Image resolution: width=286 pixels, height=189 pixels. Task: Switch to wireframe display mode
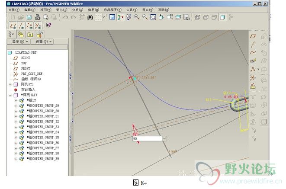tap(197, 17)
